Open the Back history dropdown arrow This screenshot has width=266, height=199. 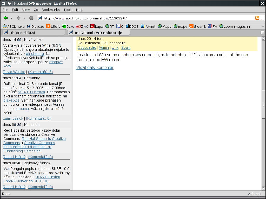tap(11, 18)
